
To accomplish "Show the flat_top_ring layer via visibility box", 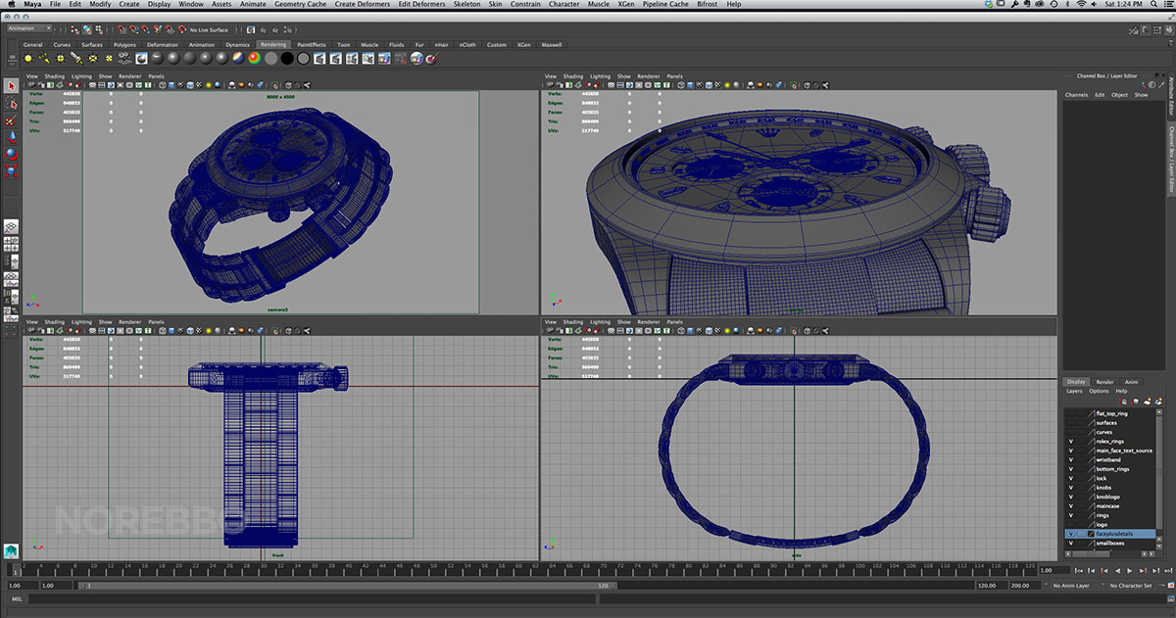I will pyautogui.click(x=1071, y=413).
